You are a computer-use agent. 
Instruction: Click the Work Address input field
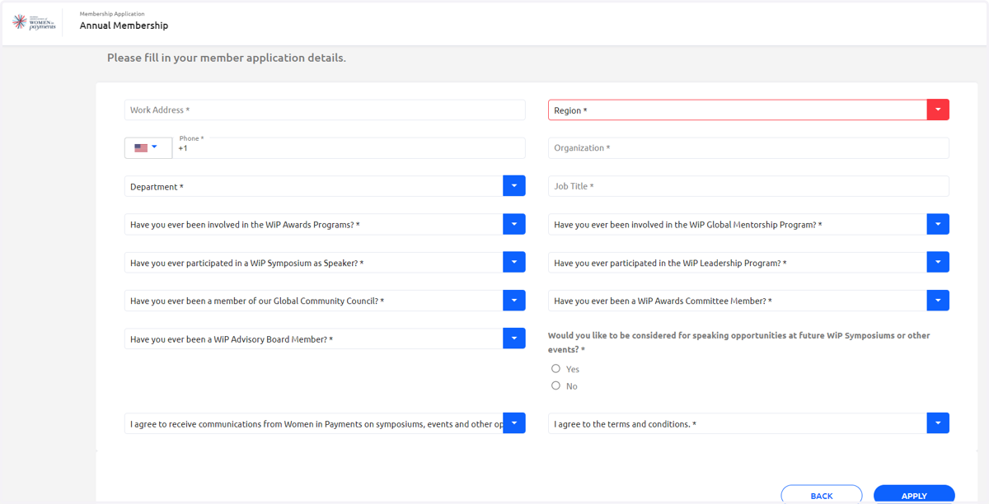coord(325,110)
